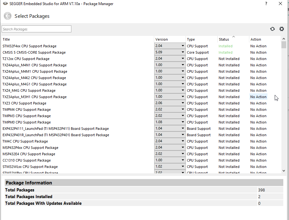Image resolution: width=289 pixels, height=220 pixels.
Task: Click Total Packages With Updates Available label
Action: click(43, 203)
